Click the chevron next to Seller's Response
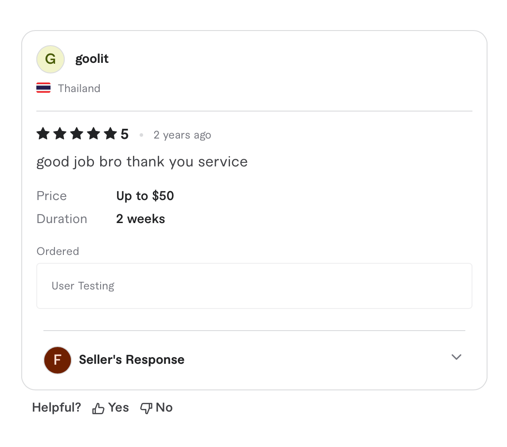Image resolution: width=507 pixels, height=447 pixels. [456, 357]
